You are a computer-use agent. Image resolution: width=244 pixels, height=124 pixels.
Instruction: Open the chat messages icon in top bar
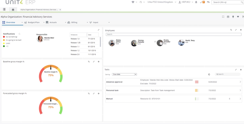pyautogui.click(x=208, y=2)
